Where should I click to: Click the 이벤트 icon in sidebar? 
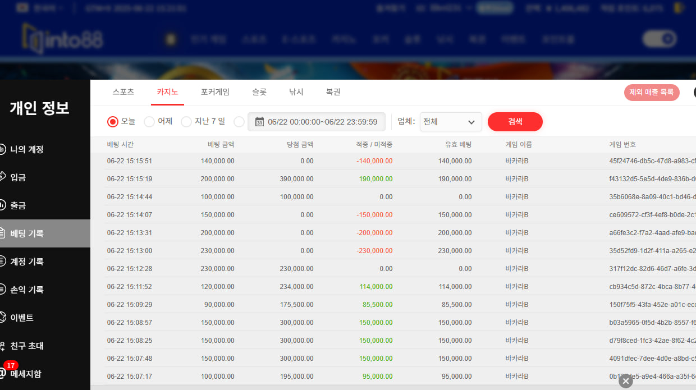coord(2,318)
